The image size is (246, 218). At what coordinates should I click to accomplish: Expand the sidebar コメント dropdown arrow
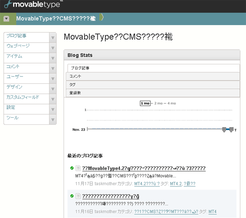(53, 69)
